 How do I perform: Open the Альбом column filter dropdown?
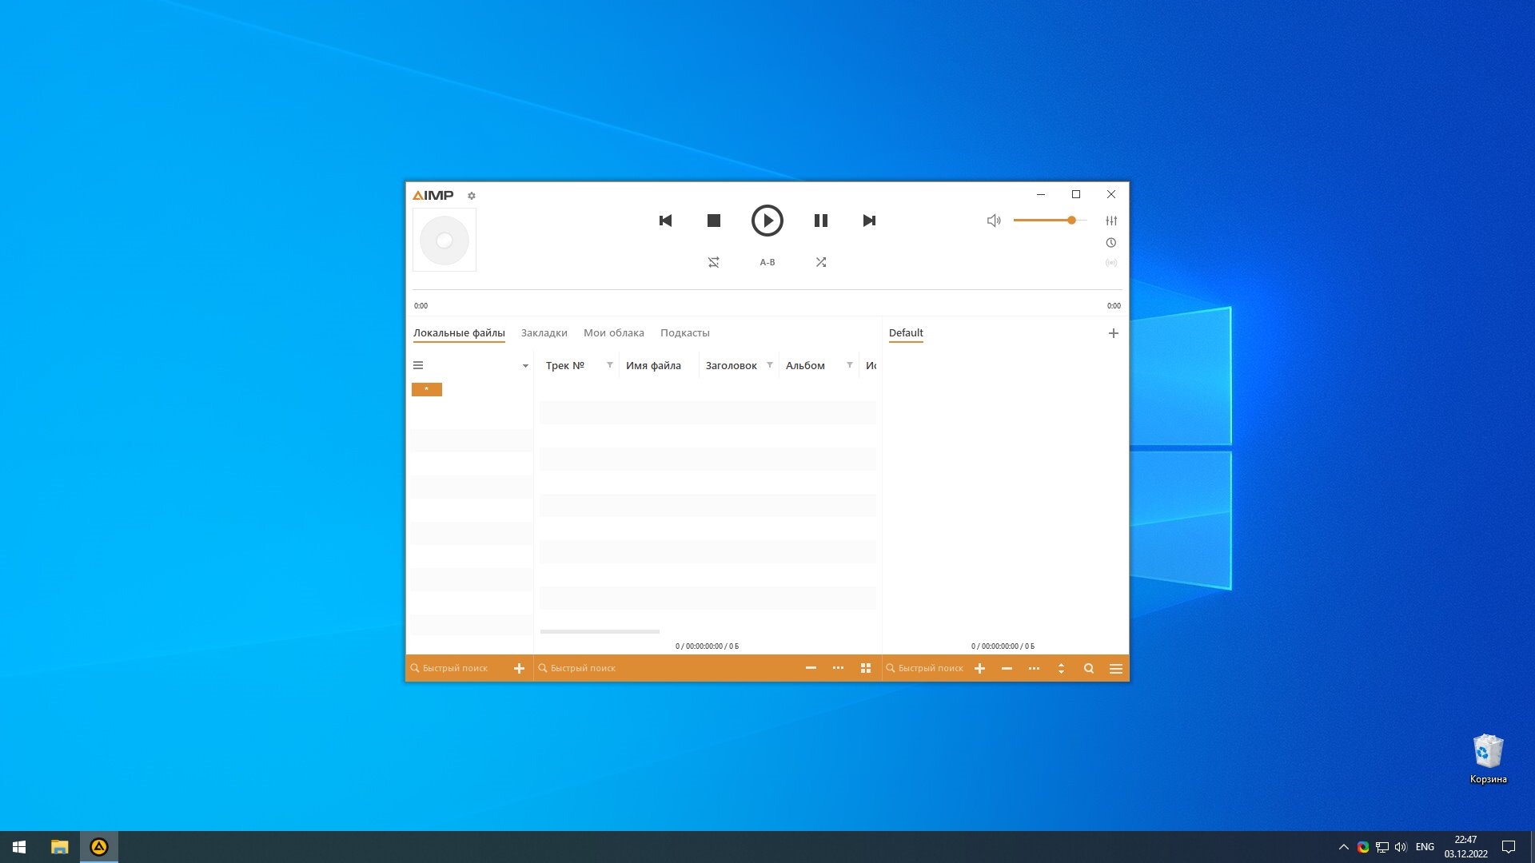[x=850, y=365]
